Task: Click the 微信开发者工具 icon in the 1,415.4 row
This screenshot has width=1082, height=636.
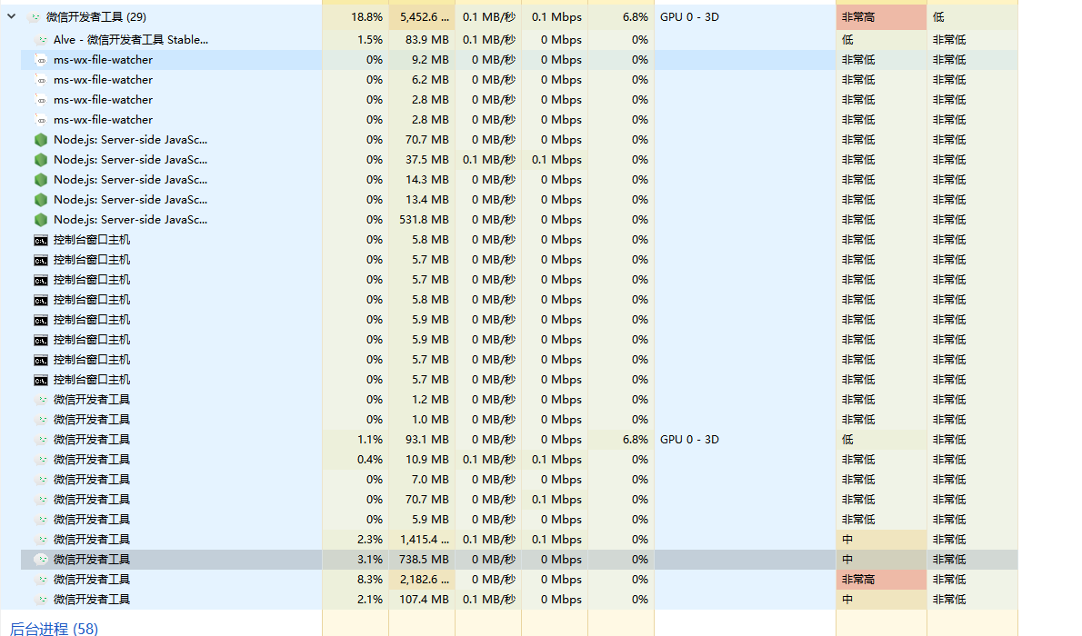Action: tap(42, 540)
